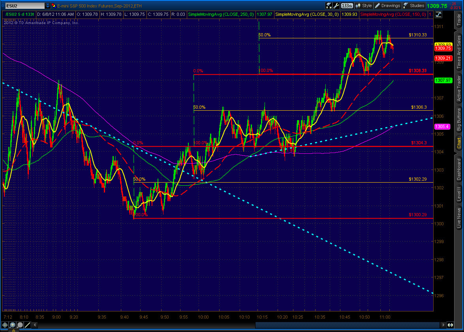Select the trendline drawing tool

28,325
